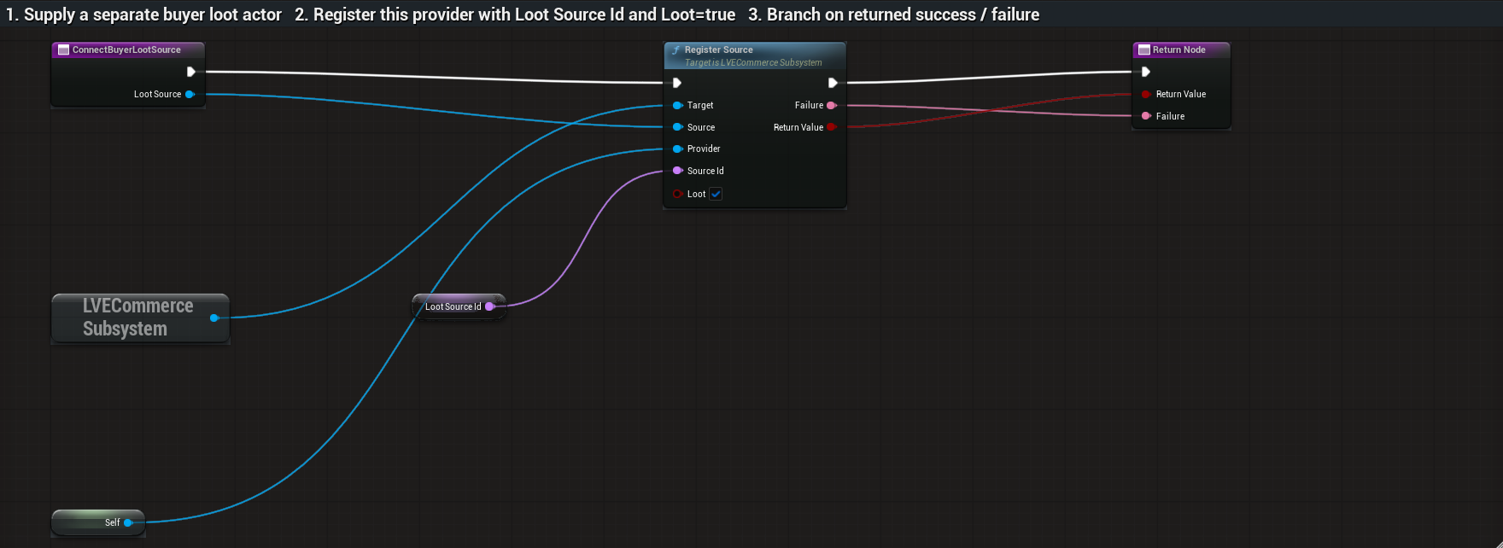Click the Provider input pin
Image resolution: width=1503 pixels, height=548 pixels.
pos(677,149)
